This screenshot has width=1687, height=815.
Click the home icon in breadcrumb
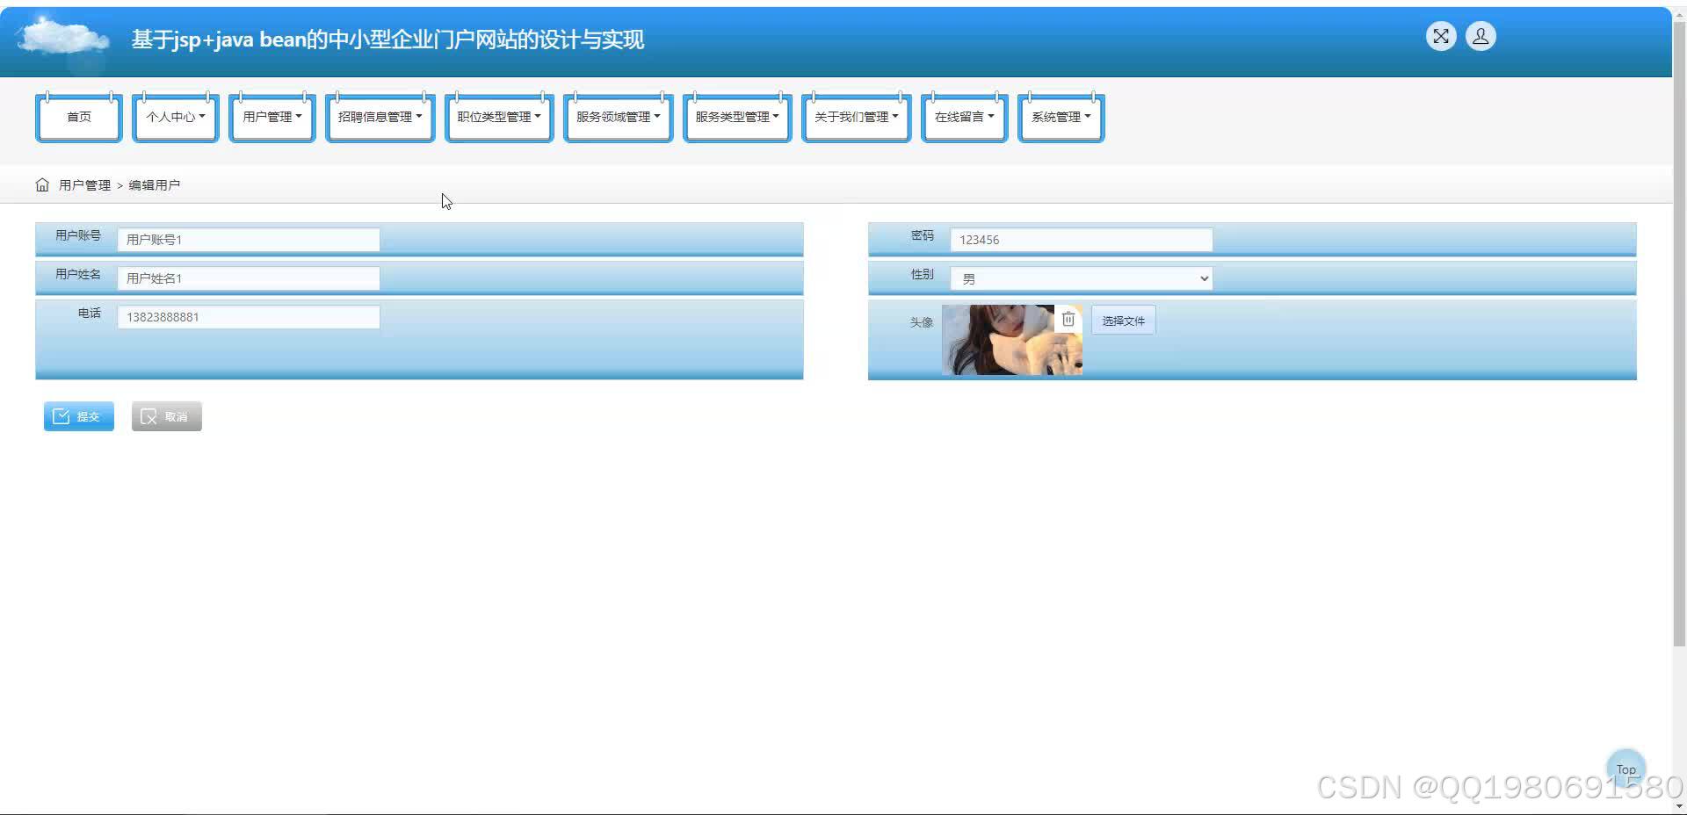[x=42, y=184]
